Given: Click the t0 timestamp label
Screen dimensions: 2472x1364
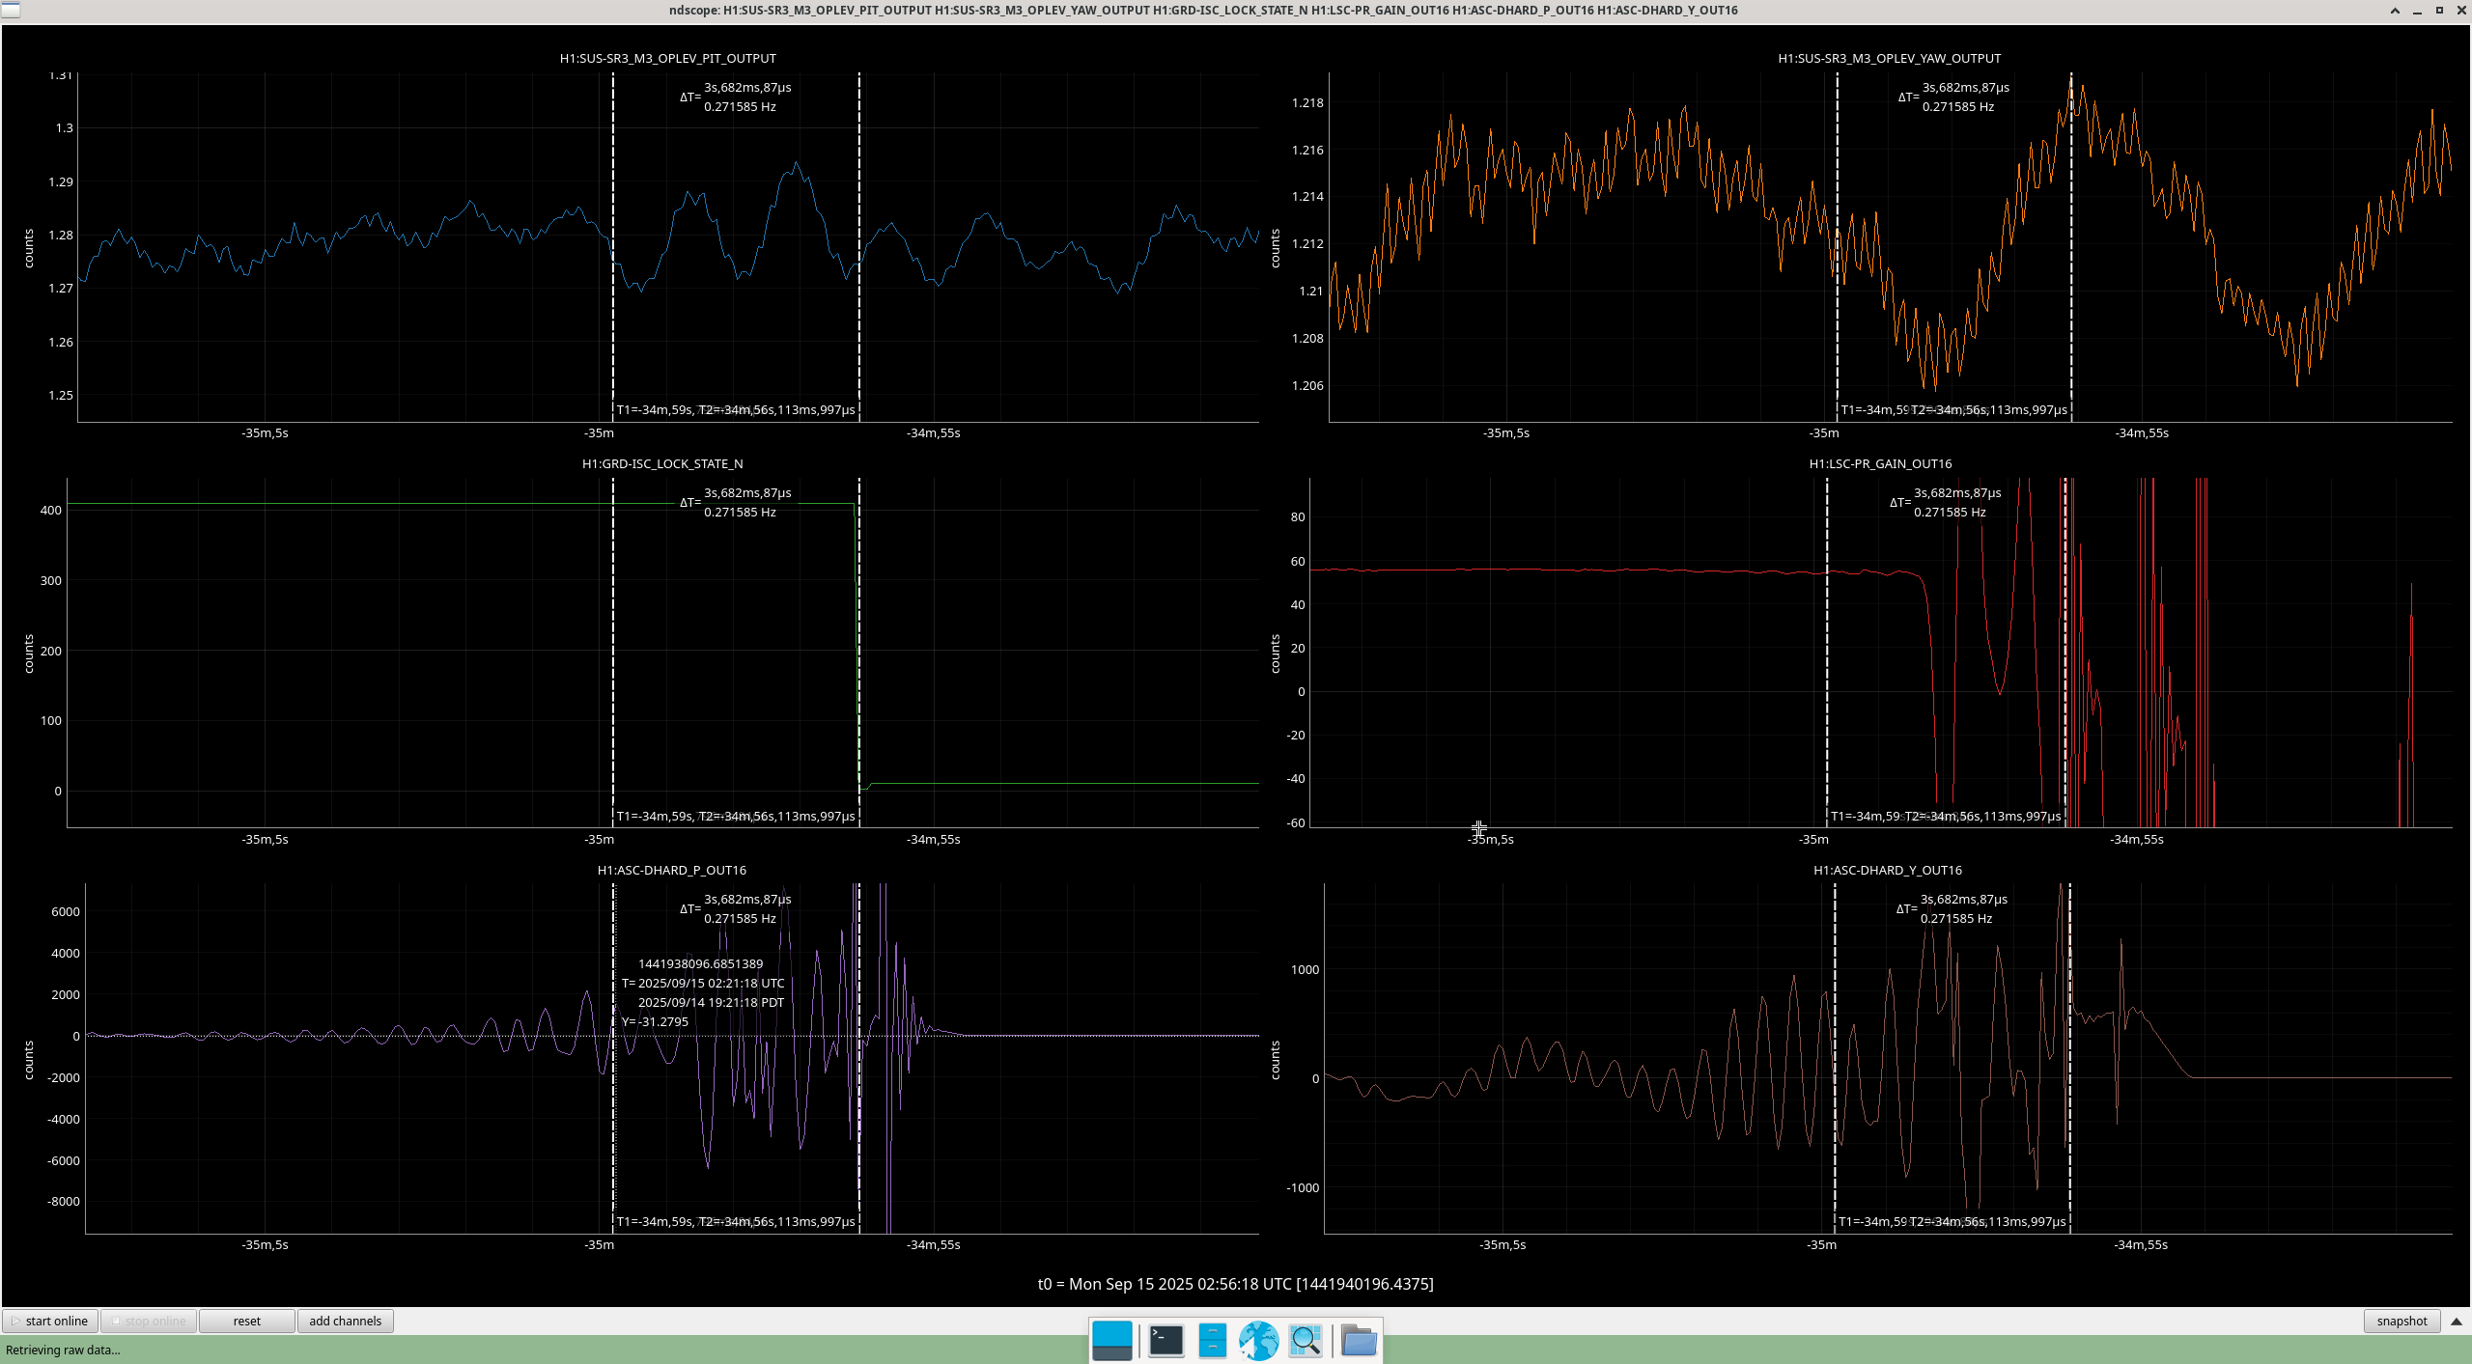Looking at the screenshot, I should pos(1235,1284).
